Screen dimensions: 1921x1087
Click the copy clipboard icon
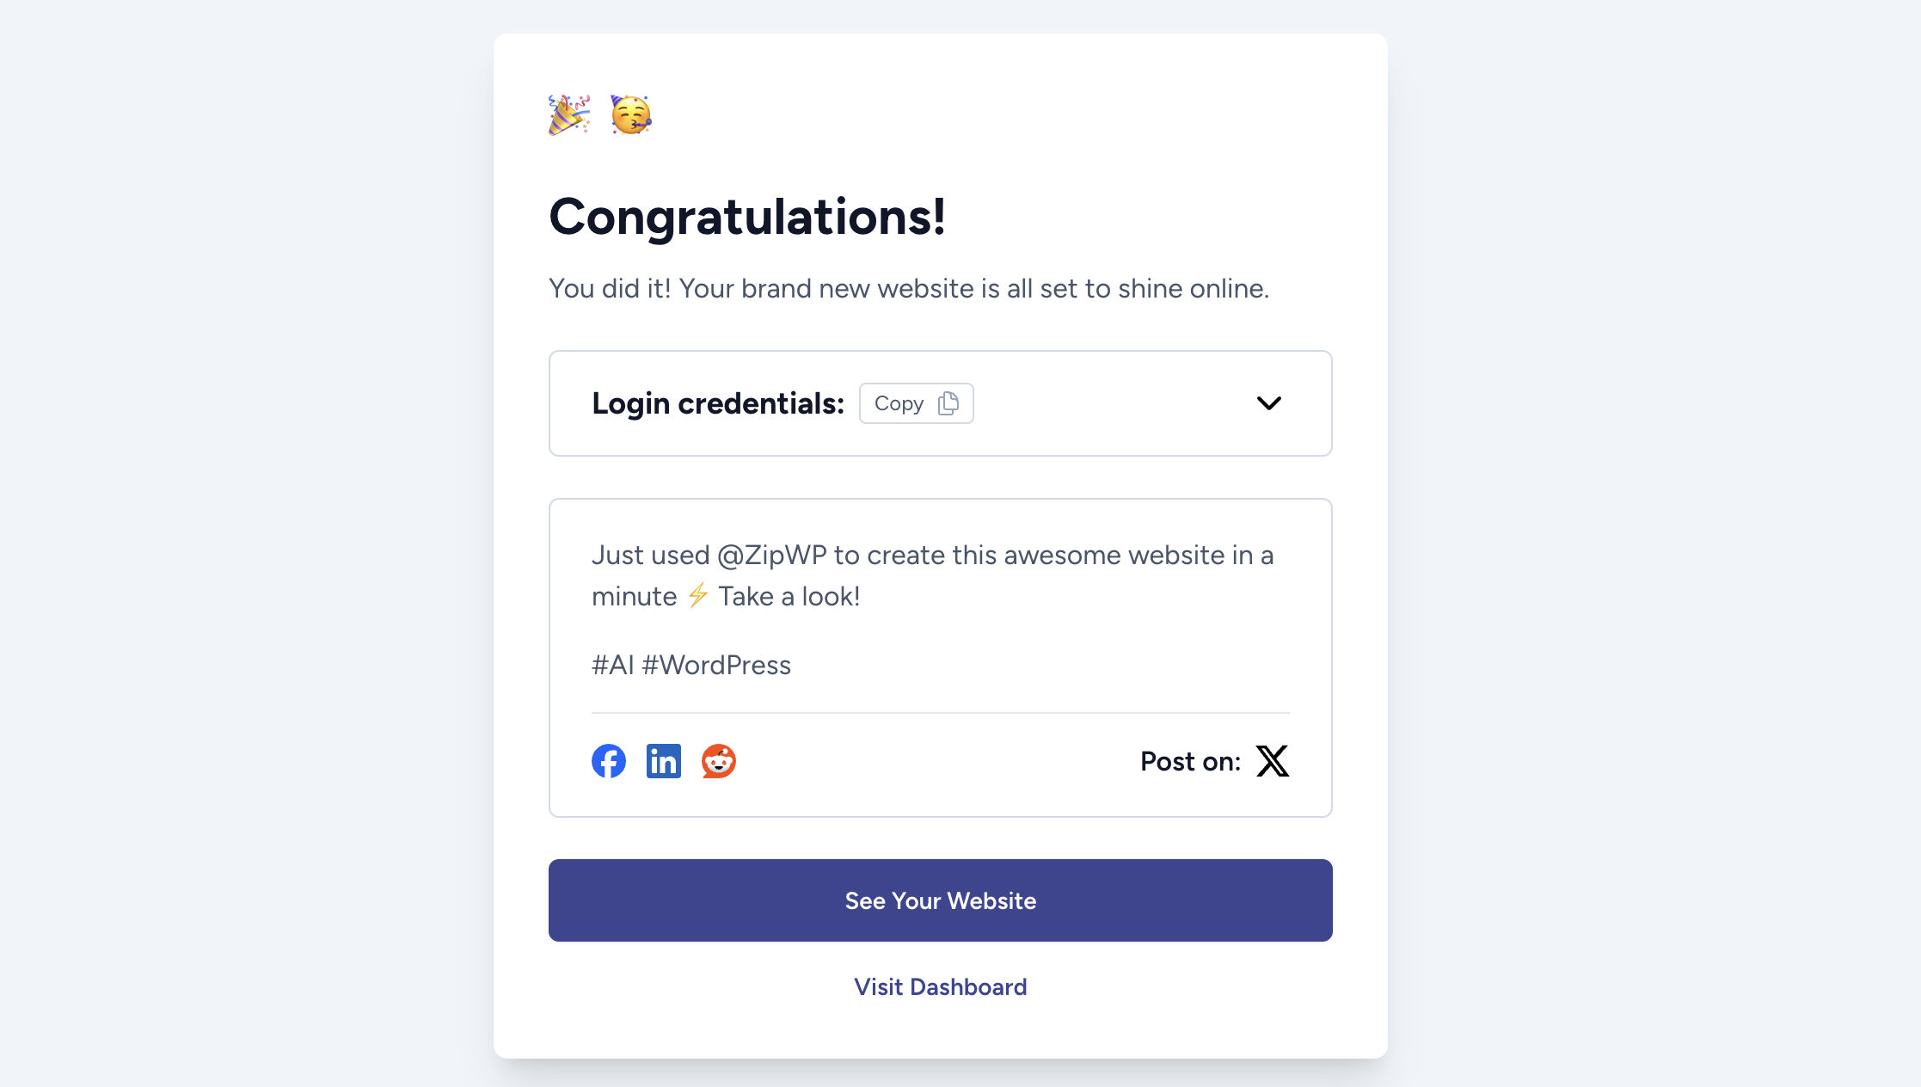point(948,403)
